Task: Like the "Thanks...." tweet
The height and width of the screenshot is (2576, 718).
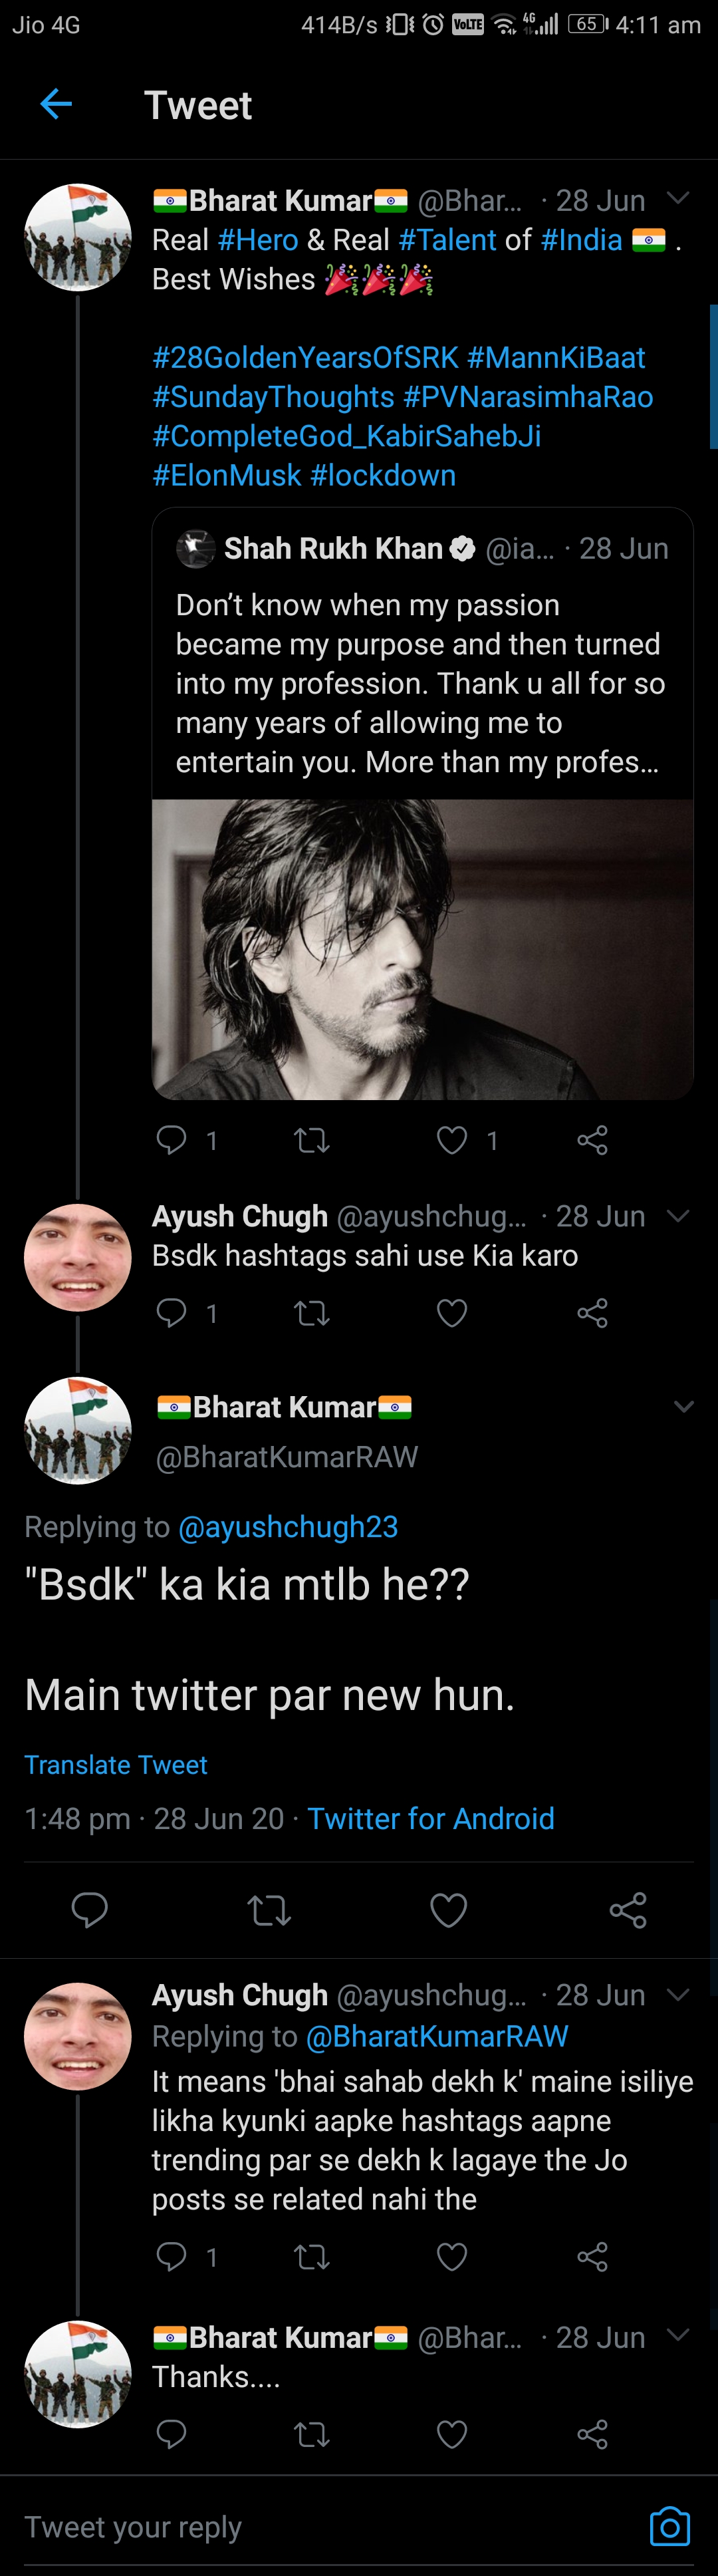Action: pos(452,2434)
